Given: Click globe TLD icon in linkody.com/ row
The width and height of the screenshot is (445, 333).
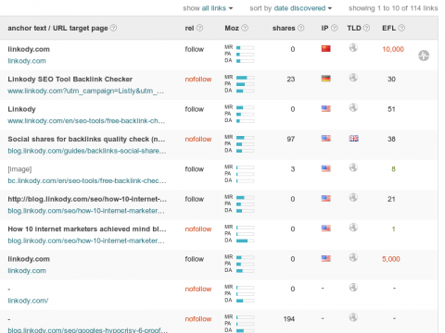Looking at the screenshot, I should tap(353, 288).
